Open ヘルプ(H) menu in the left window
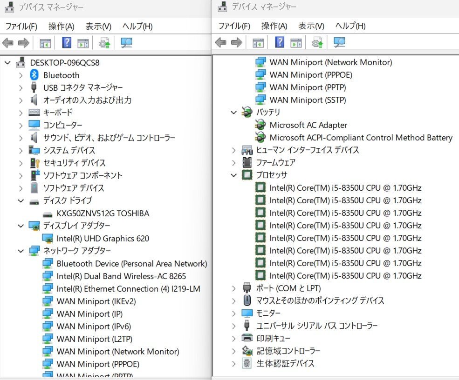Viewport: 459px width, 380px height. (137, 27)
